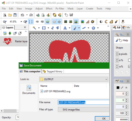Select LIST OF FREEWARE2.svg in file list
132x121 pixels.
click(55, 91)
